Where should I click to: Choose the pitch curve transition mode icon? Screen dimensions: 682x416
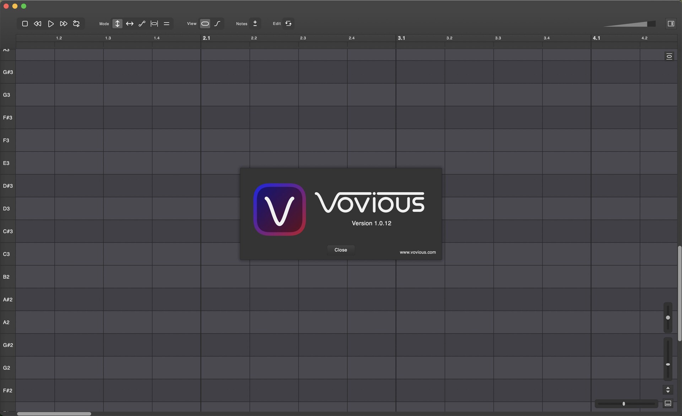pos(142,24)
